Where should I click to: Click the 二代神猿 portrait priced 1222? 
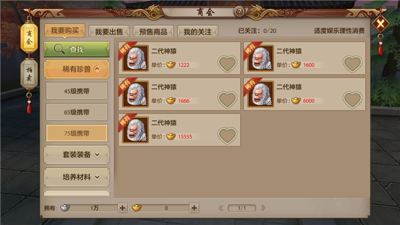coord(136,58)
